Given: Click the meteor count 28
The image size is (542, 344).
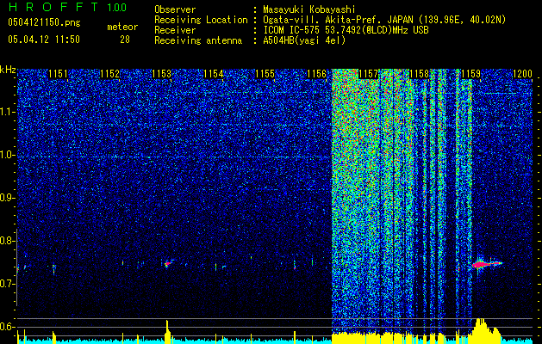Looking at the screenshot, I should coord(125,40).
